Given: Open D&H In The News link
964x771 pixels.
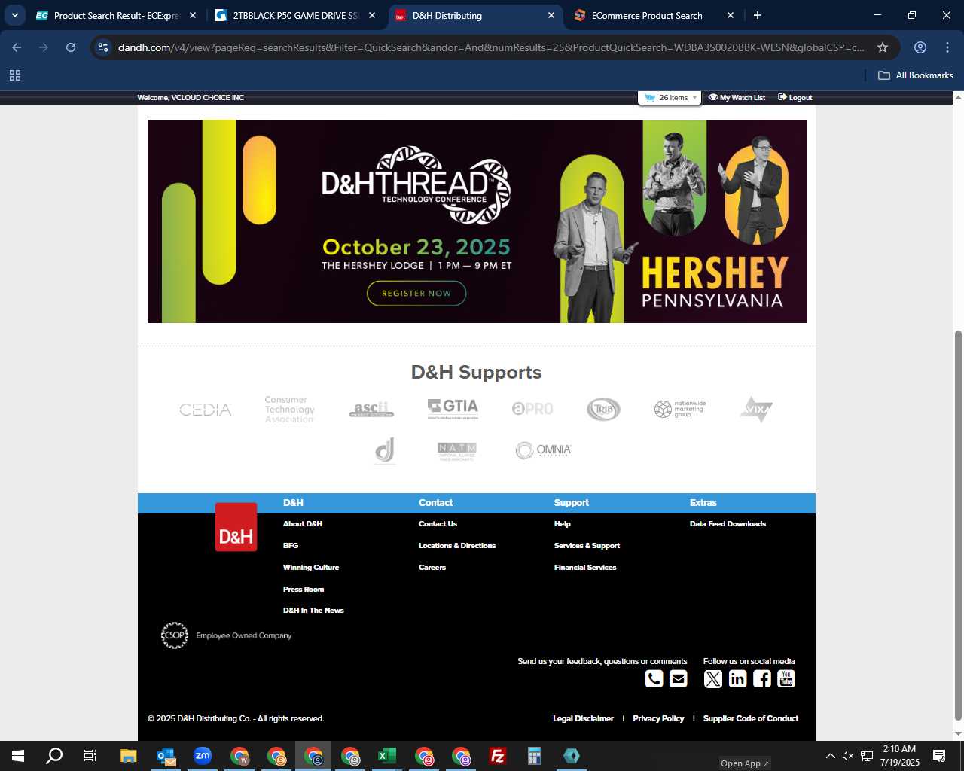Looking at the screenshot, I should pos(313,611).
